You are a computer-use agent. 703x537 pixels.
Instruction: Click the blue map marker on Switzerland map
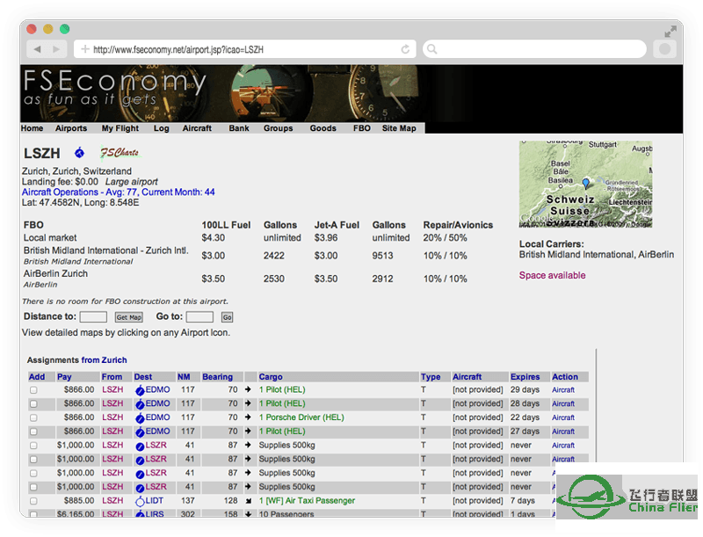[x=586, y=184]
